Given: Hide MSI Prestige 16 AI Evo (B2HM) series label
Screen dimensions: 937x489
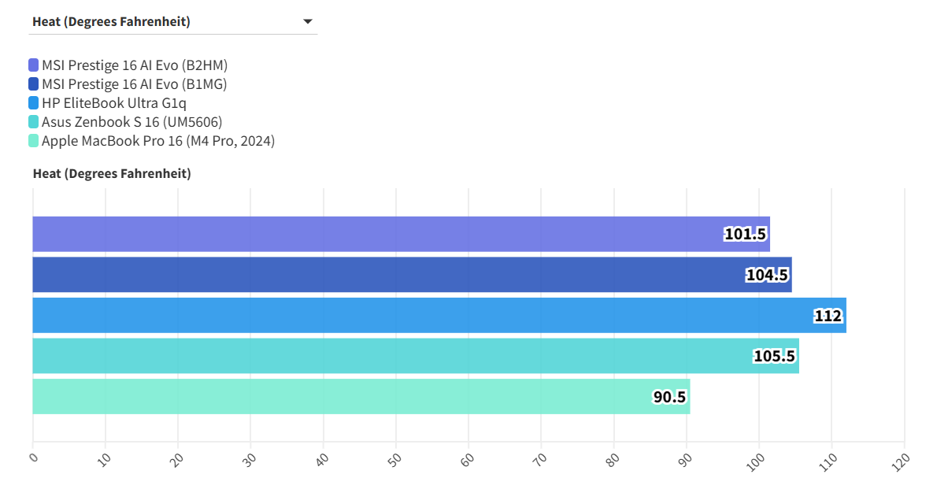Looking at the screenshot, I should (x=134, y=65).
